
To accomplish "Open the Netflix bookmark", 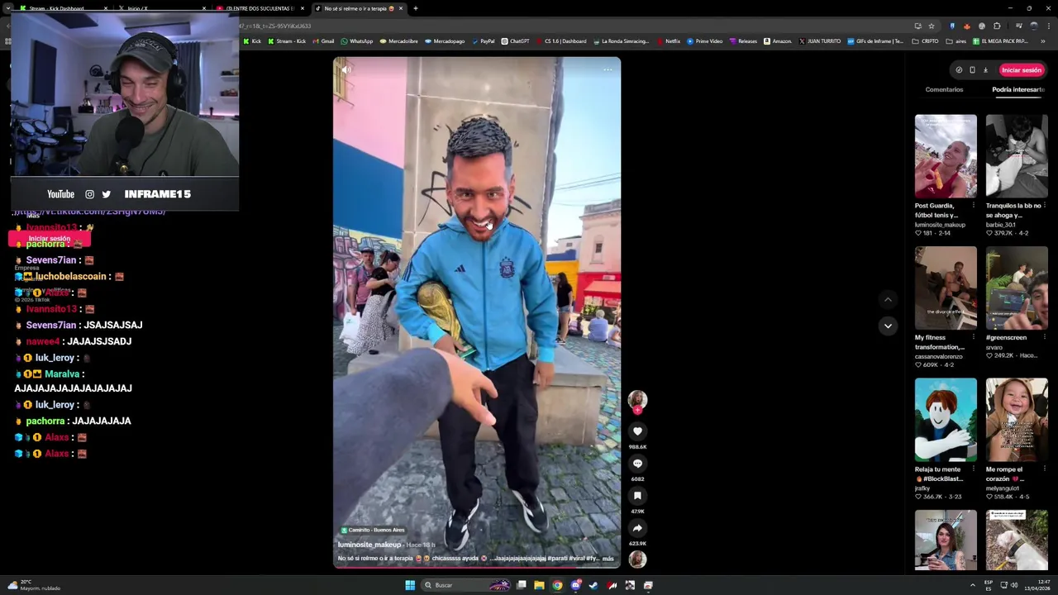I will coord(668,41).
